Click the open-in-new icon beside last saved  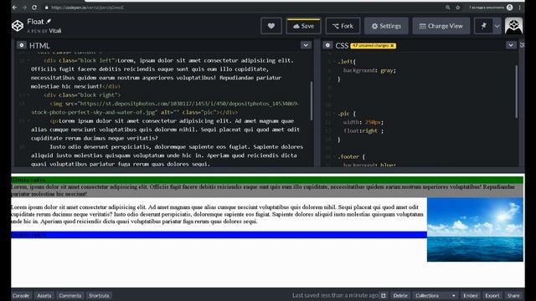coord(384,295)
